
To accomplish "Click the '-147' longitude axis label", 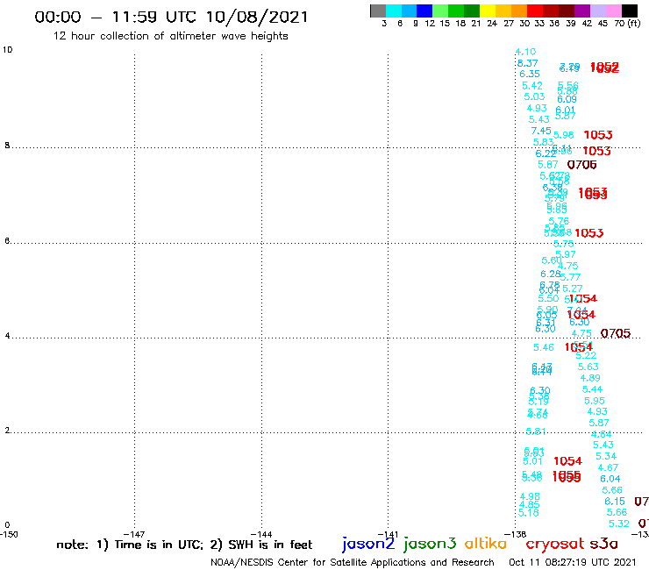I will tap(134, 534).
